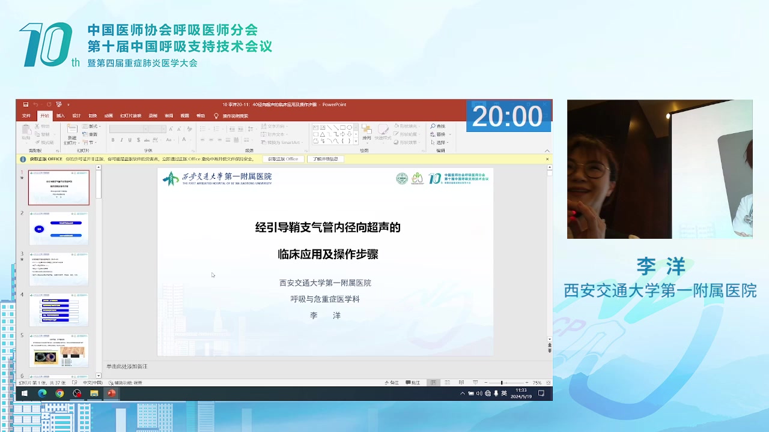The width and height of the screenshot is (769, 432).
Task: Select slide 2 thumbnail
Action: [x=59, y=228]
